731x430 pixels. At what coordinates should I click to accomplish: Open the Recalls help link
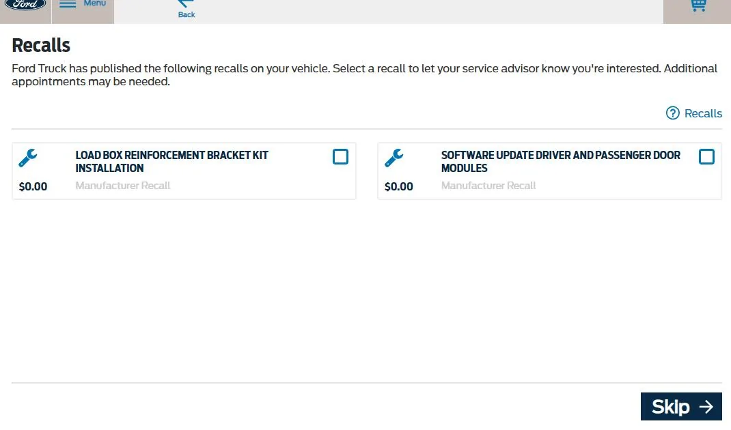coord(693,113)
